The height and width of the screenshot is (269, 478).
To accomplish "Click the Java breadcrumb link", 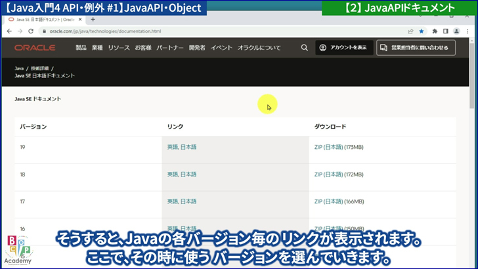I will 19,68.
